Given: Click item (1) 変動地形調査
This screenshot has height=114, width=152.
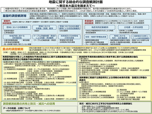Looking at the screenshot, I should 86,90.
